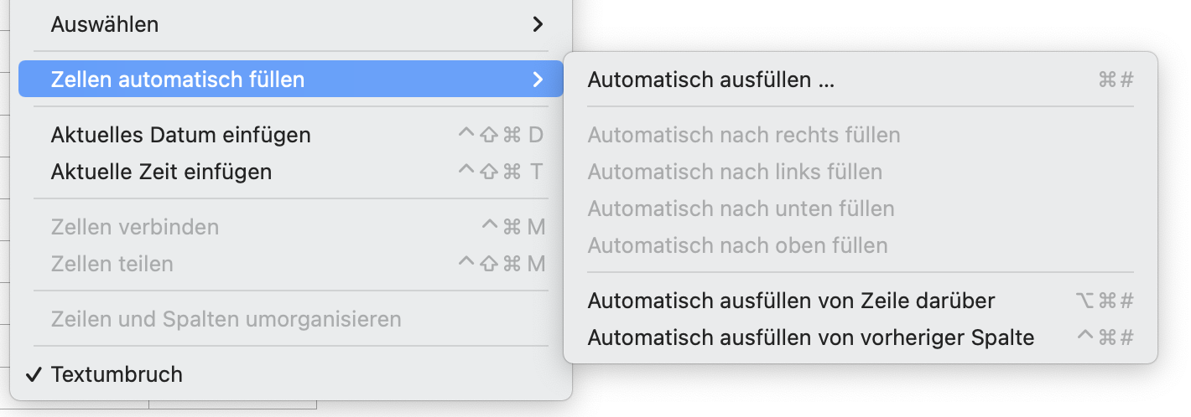Select Zellen teilen in the context menu

coord(112,264)
